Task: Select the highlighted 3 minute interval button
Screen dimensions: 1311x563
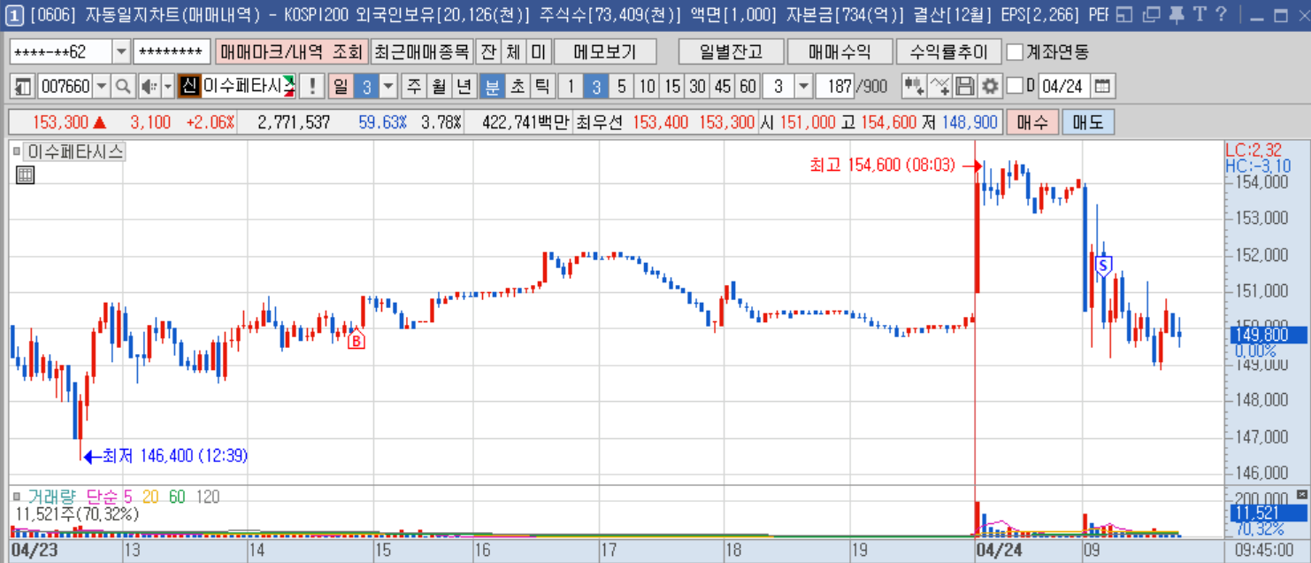Action: (x=596, y=87)
